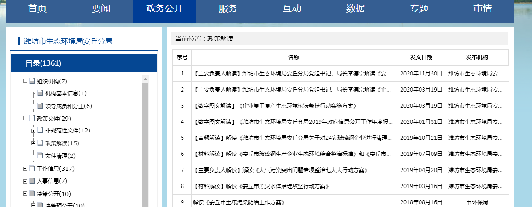Open the 互动 navigation tab
This screenshot has height=207, width=532.
(x=292, y=8)
